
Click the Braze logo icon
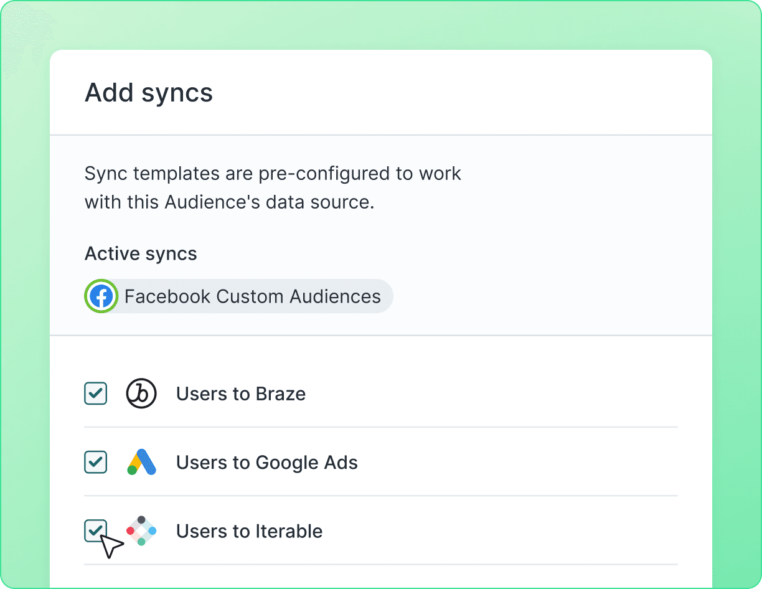141,393
